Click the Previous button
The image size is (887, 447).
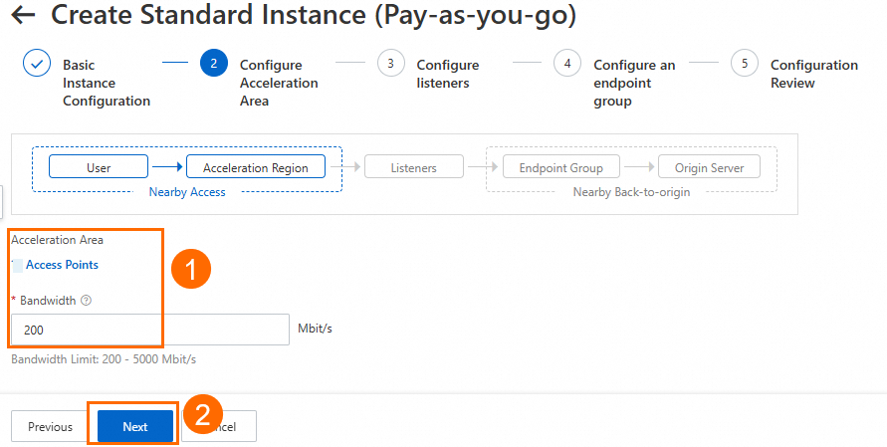pyautogui.click(x=50, y=426)
